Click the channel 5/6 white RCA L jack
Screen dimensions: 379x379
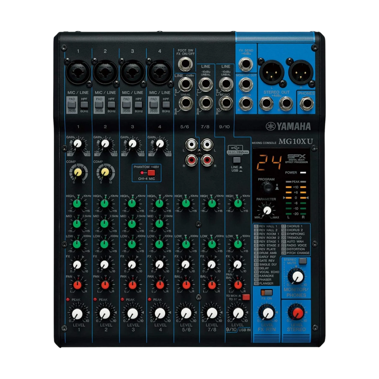point(191,145)
